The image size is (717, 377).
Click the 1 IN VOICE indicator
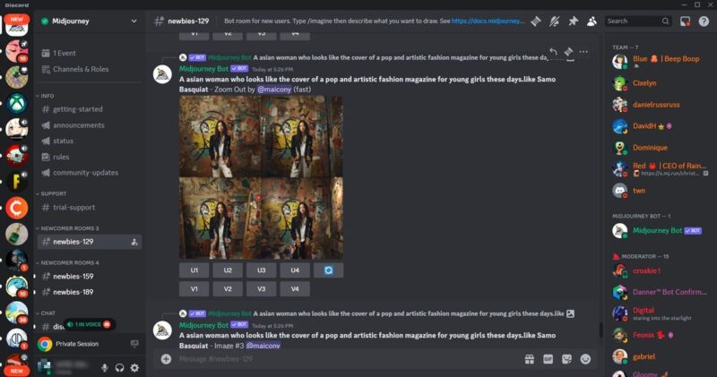(89, 324)
